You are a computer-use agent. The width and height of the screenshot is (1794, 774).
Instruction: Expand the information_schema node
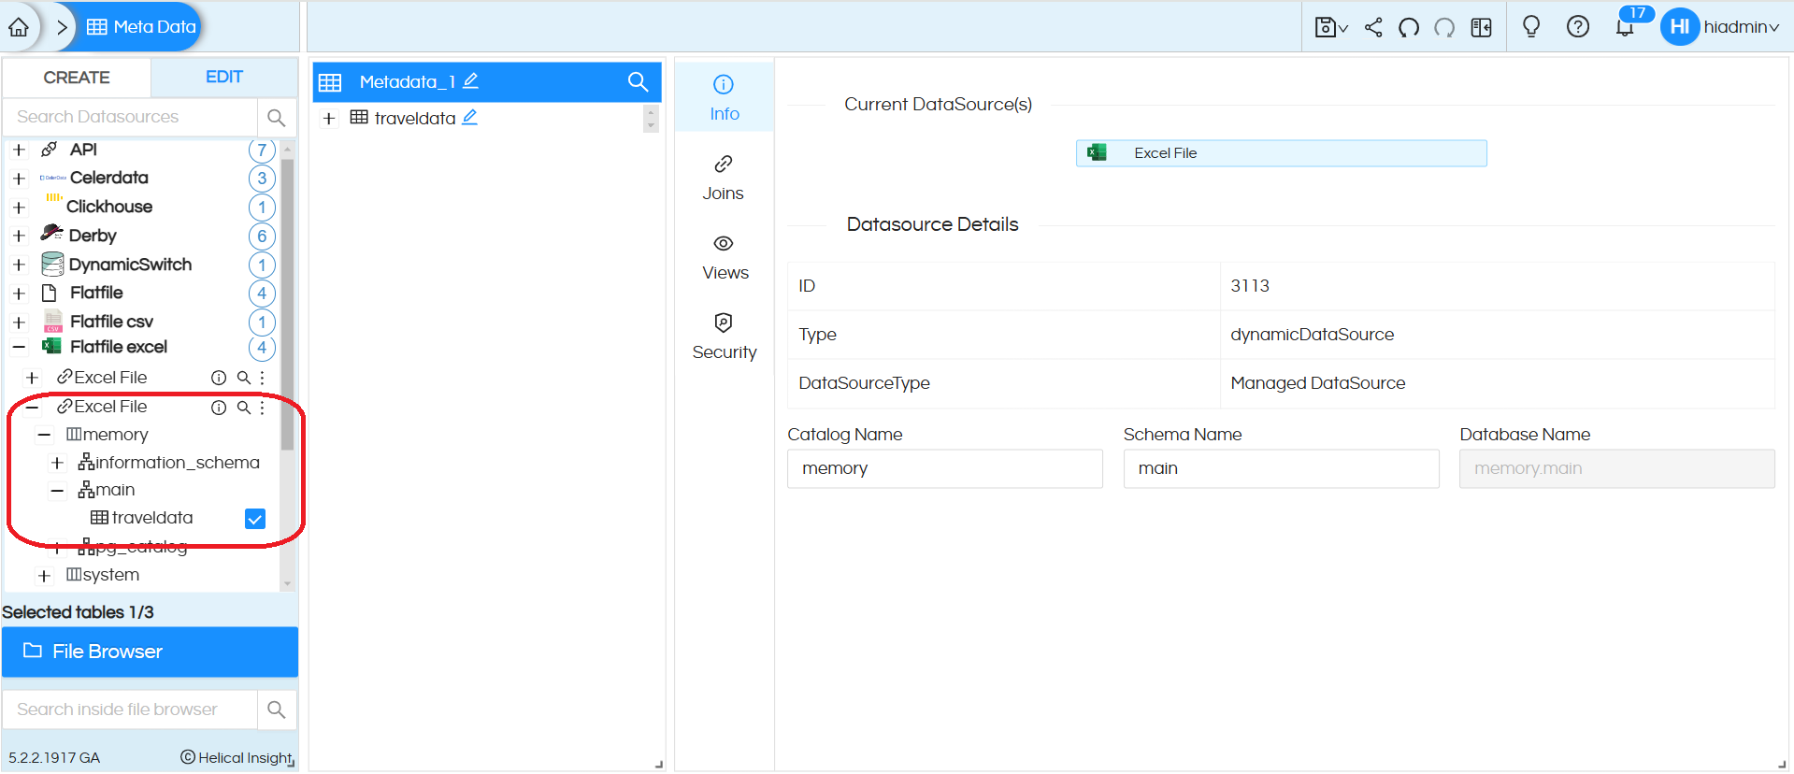point(57,463)
